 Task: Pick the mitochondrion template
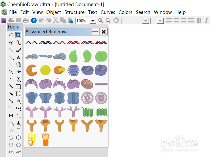(87, 84)
